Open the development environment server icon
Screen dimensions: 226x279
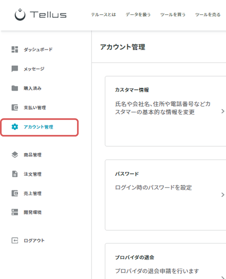tap(15, 212)
